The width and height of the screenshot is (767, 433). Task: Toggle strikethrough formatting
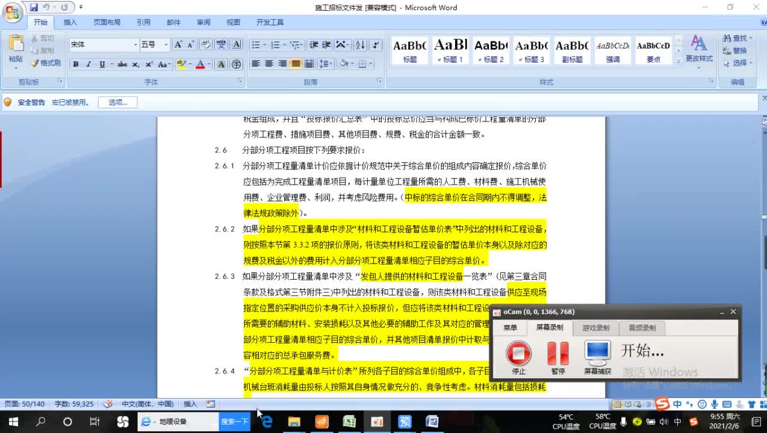[122, 64]
